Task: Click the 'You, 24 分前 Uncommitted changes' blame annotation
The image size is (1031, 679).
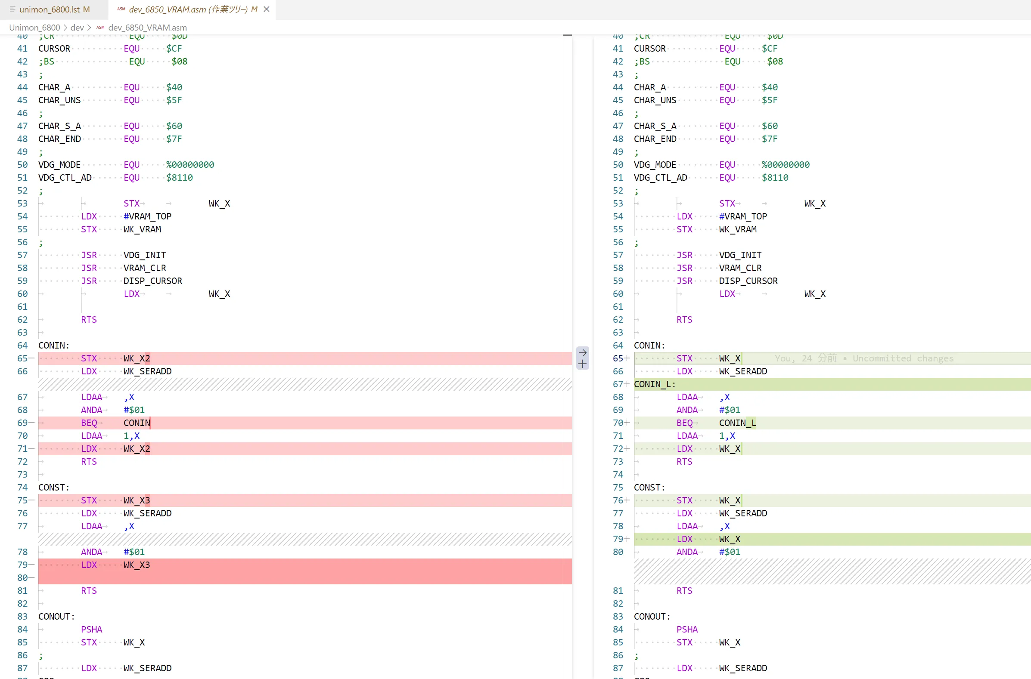Action: 864,358
